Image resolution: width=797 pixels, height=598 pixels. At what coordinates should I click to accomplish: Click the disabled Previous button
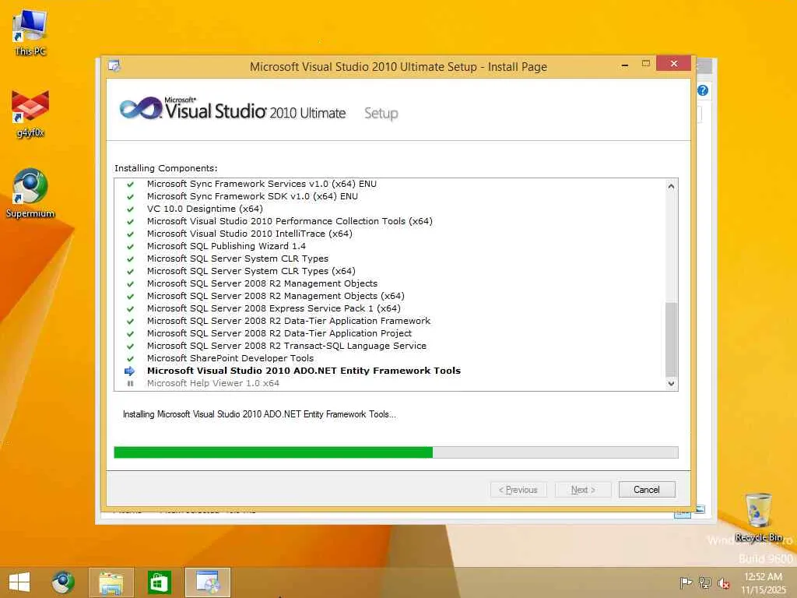(x=518, y=490)
